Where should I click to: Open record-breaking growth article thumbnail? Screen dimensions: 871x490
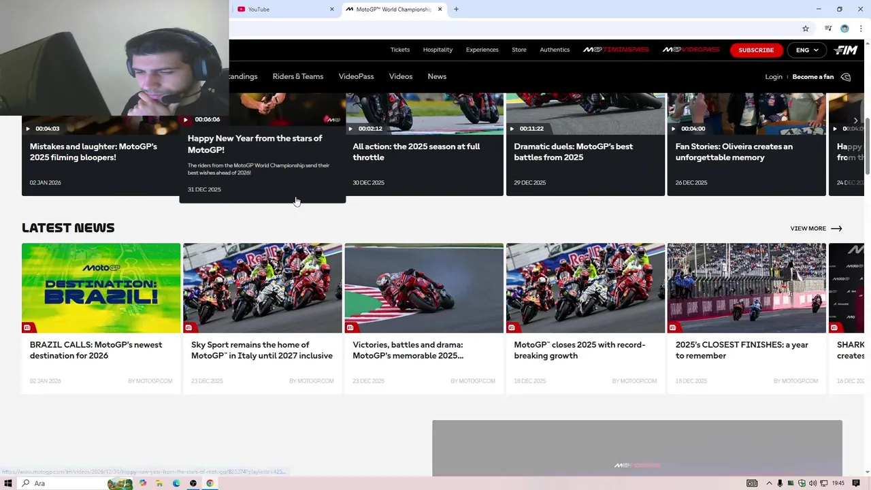point(585,288)
